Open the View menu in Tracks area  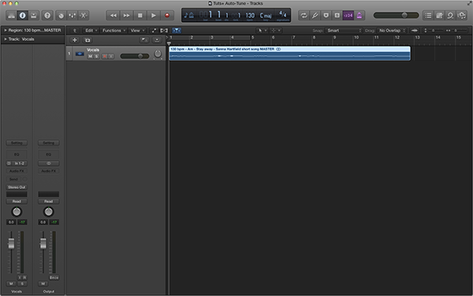pos(137,31)
